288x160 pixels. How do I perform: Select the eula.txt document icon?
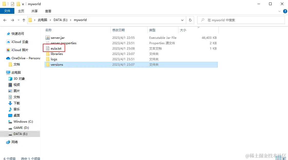[x=47, y=49]
